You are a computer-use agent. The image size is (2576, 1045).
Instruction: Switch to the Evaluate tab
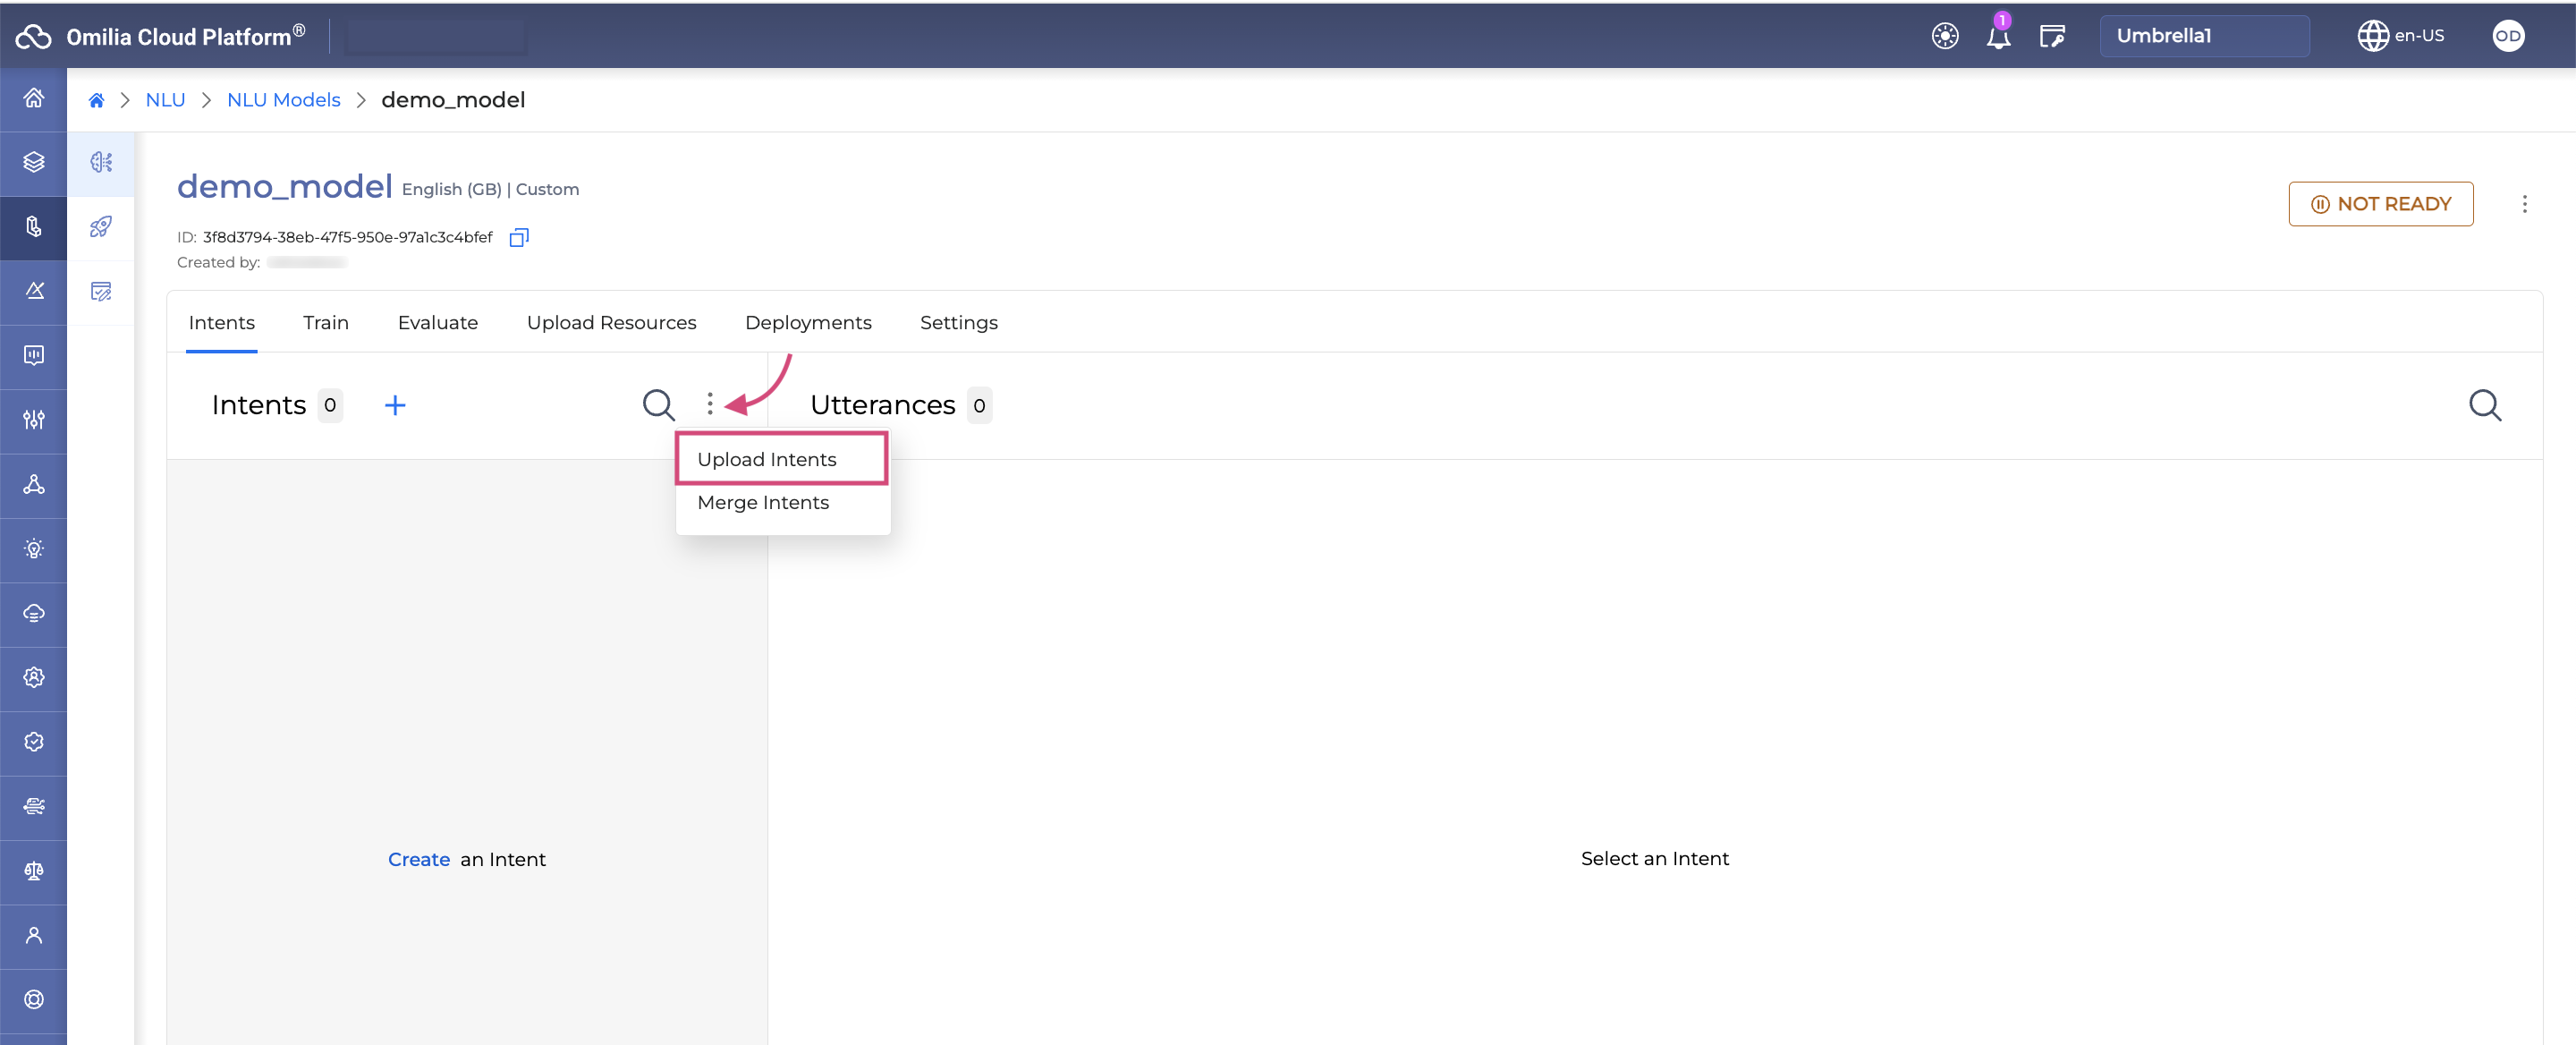click(437, 322)
